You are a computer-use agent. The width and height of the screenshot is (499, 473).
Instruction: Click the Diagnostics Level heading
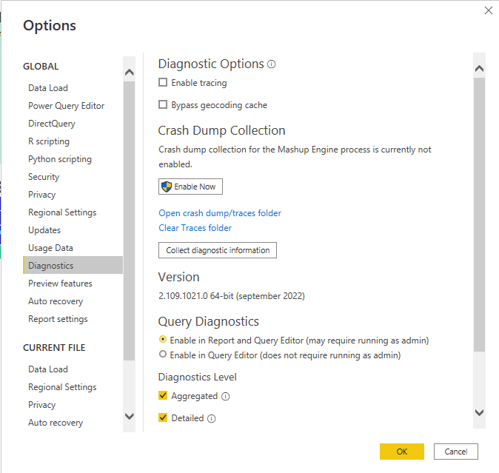[x=198, y=378]
